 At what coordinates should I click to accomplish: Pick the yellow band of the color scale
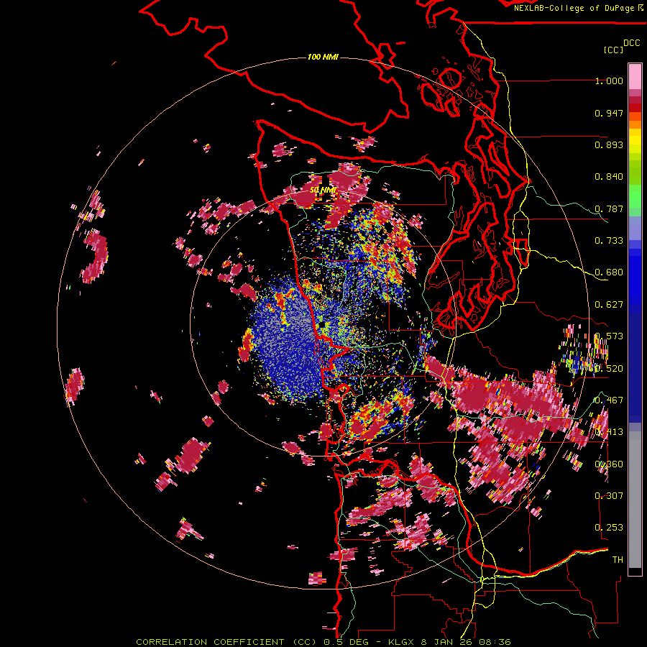635,141
